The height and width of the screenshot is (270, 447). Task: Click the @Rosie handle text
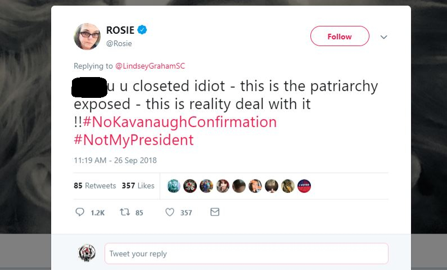[119, 43]
